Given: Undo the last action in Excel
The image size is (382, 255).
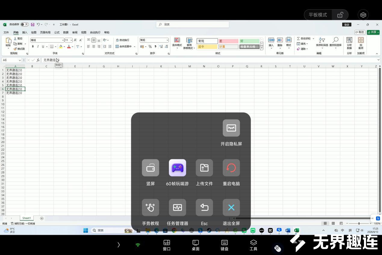Looking at the screenshot, I should pos(38,25).
